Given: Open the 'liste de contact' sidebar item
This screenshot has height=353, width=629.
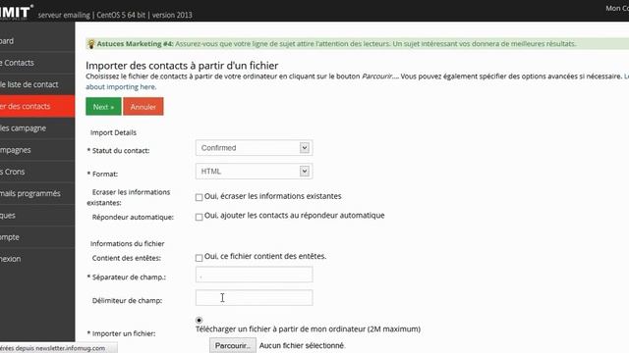Looking at the screenshot, I should (37, 84).
